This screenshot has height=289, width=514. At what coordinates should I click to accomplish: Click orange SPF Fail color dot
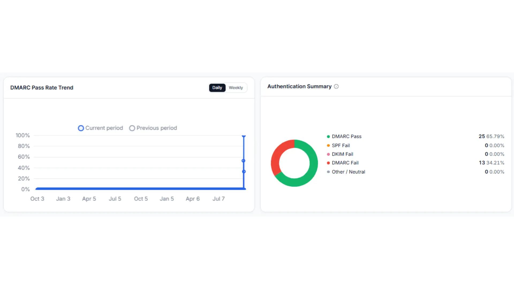[x=328, y=146]
